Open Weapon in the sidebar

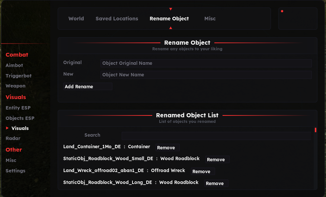(16, 86)
